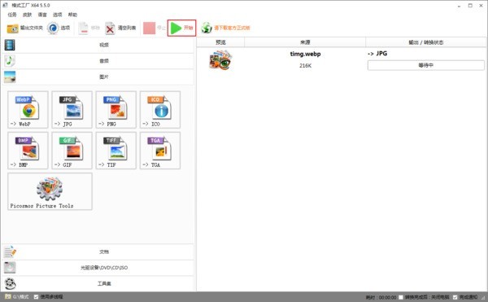Enable shut down computer after conversion checkbox
This screenshot has width=488, height=302.
[x=401, y=297]
